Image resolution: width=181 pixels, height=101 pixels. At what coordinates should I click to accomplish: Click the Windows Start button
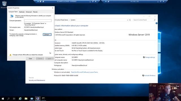coord(3,98)
